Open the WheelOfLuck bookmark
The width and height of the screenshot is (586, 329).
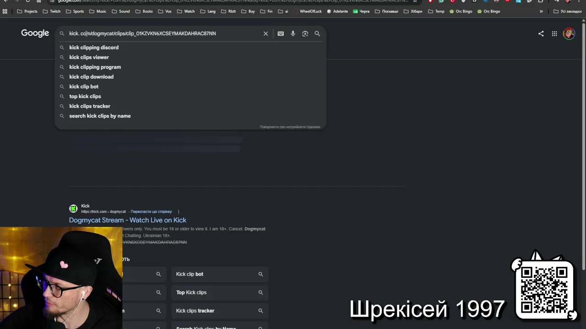[x=308, y=11]
